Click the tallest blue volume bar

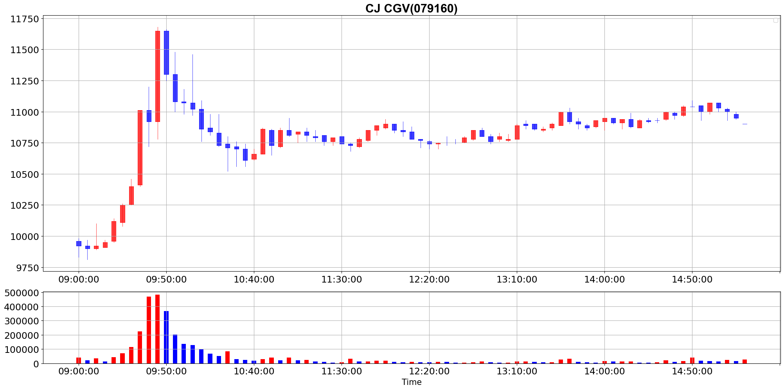click(x=166, y=337)
